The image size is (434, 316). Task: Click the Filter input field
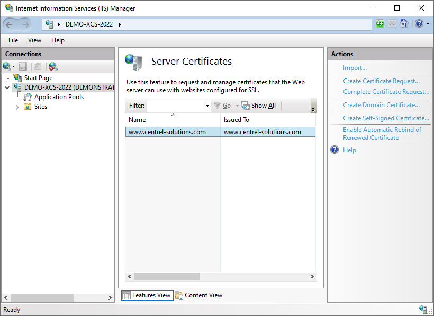click(176, 106)
